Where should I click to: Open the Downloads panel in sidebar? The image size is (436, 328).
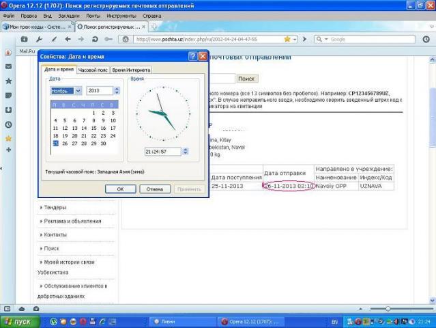(x=8, y=109)
